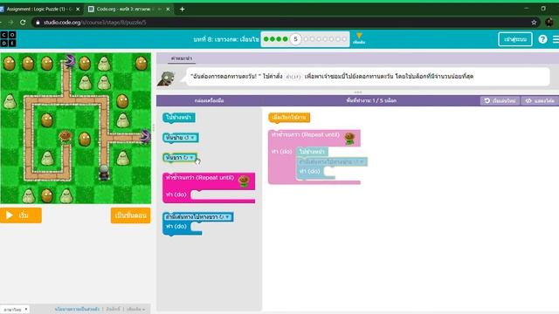Close the Code.org browser tab
Image resolution: width=559 pixels, height=314 pixels.
pos(168,10)
